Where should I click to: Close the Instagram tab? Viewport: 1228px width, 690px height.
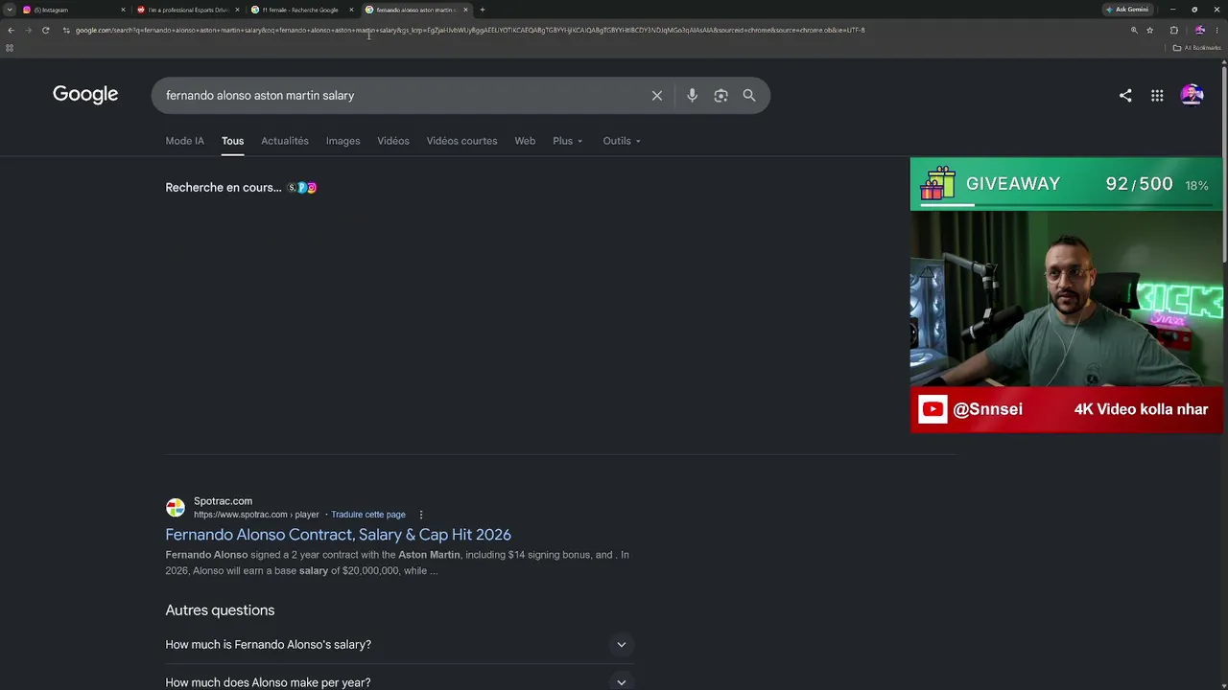[x=123, y=10]
